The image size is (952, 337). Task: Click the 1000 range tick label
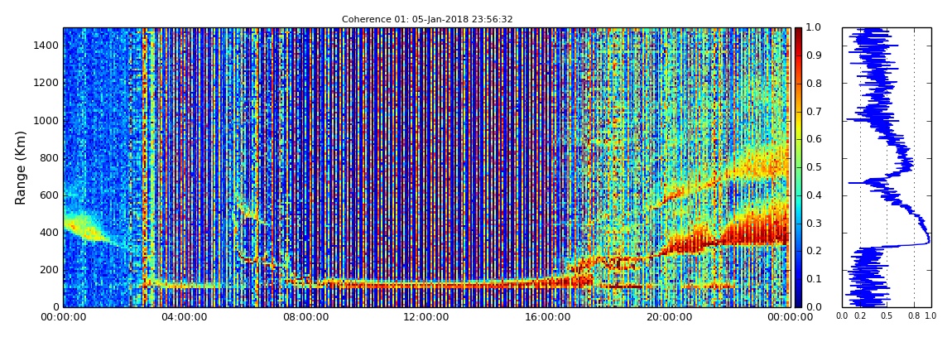coord(46,120)
